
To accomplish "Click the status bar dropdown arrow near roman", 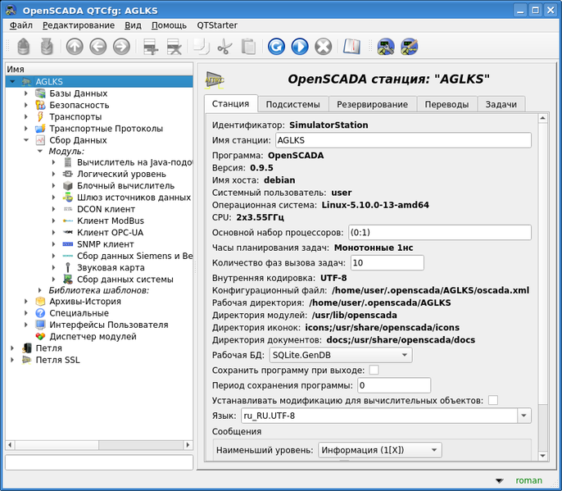I will coord(499,481).
